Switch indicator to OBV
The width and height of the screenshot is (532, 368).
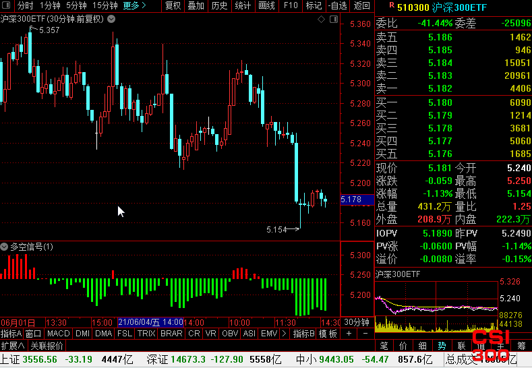point(230,334)
